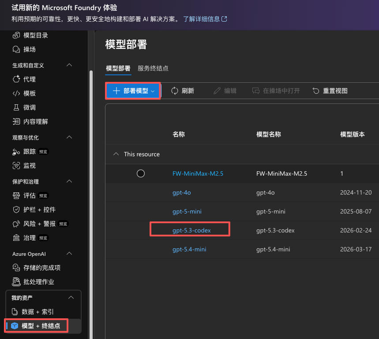Open the 治理 governance building icon
This screenshot has height=339, width=379.
click(x=16, y=238)
